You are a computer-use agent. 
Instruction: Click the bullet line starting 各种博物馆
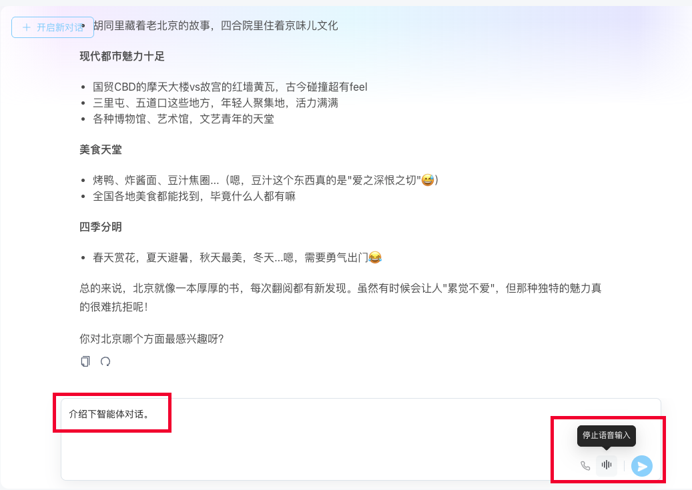click(183, 119)
